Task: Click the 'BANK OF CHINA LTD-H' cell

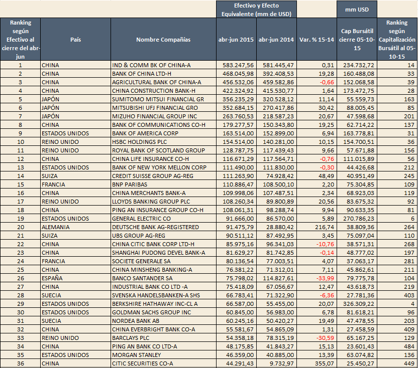Action: (x=163, y=74)
